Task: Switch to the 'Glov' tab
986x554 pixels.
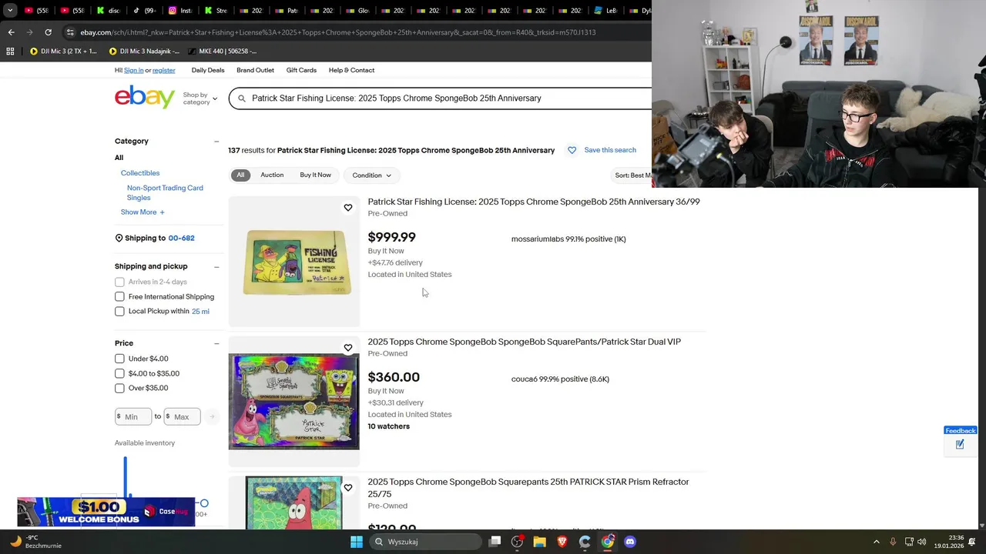Action: tap(357, 11)
